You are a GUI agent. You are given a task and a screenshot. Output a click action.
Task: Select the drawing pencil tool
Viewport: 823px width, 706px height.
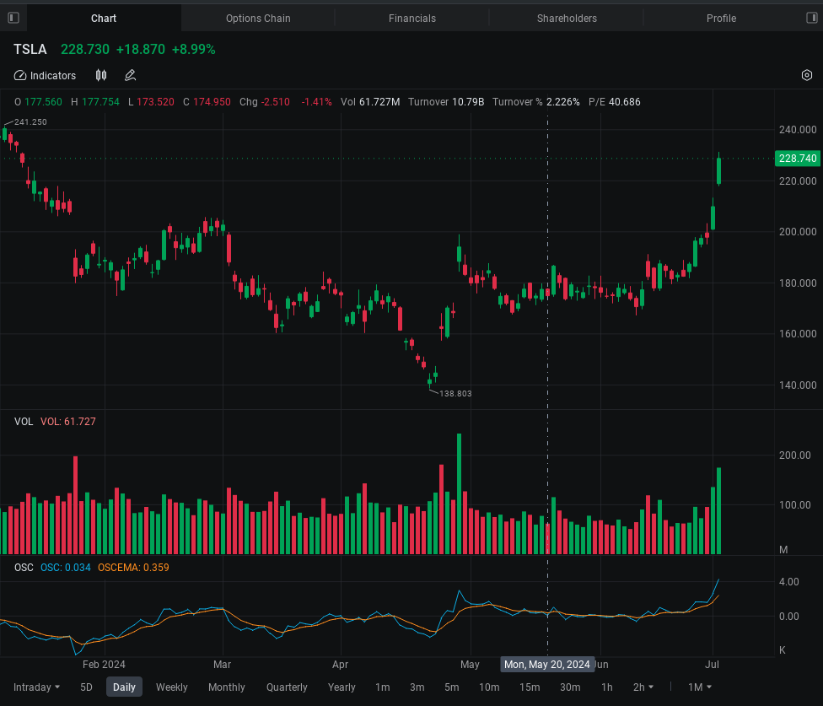click(x=130, y=76)
